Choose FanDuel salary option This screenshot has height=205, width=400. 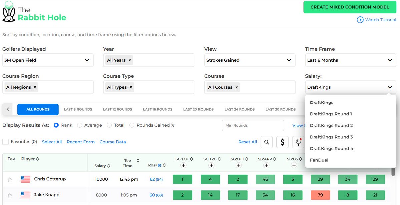[351, 160]
